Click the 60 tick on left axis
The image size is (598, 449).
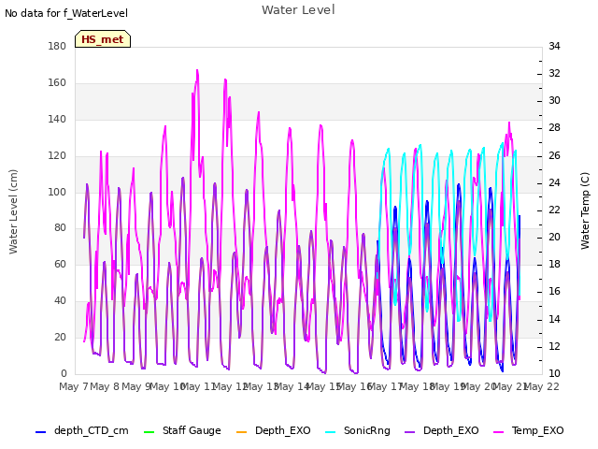tap(60, 264)
